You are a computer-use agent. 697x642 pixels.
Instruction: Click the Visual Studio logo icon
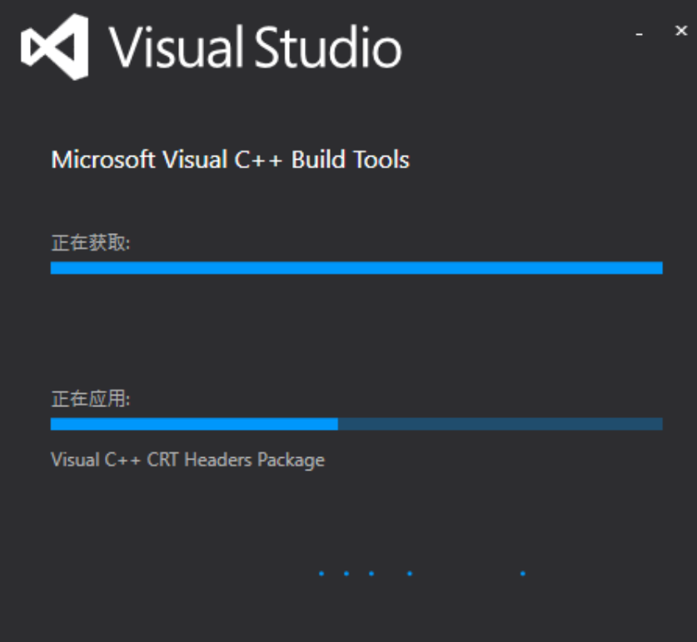coord(55,47)
